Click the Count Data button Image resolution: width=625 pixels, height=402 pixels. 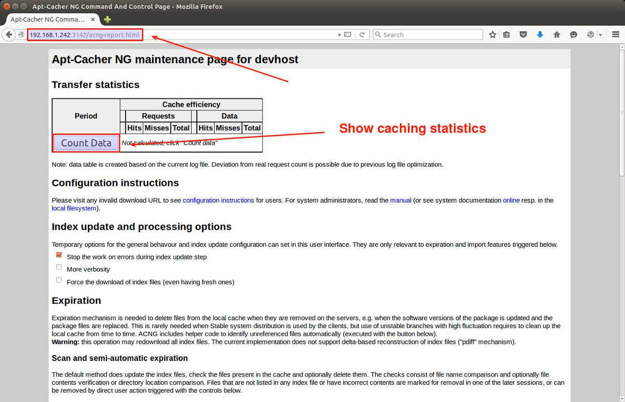[86, 143]
